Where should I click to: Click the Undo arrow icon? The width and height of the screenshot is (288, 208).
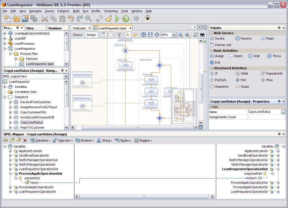tap(71, 19)
